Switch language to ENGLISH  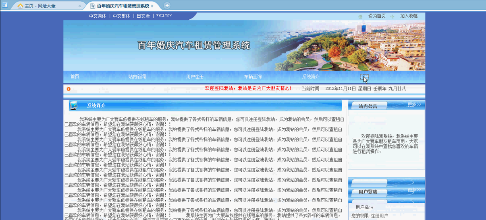pyautogui.click(x=164, y=16)
